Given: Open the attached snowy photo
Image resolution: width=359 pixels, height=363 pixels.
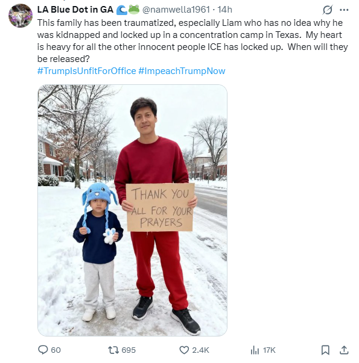Looking at the screenshot, I should 133,210.
